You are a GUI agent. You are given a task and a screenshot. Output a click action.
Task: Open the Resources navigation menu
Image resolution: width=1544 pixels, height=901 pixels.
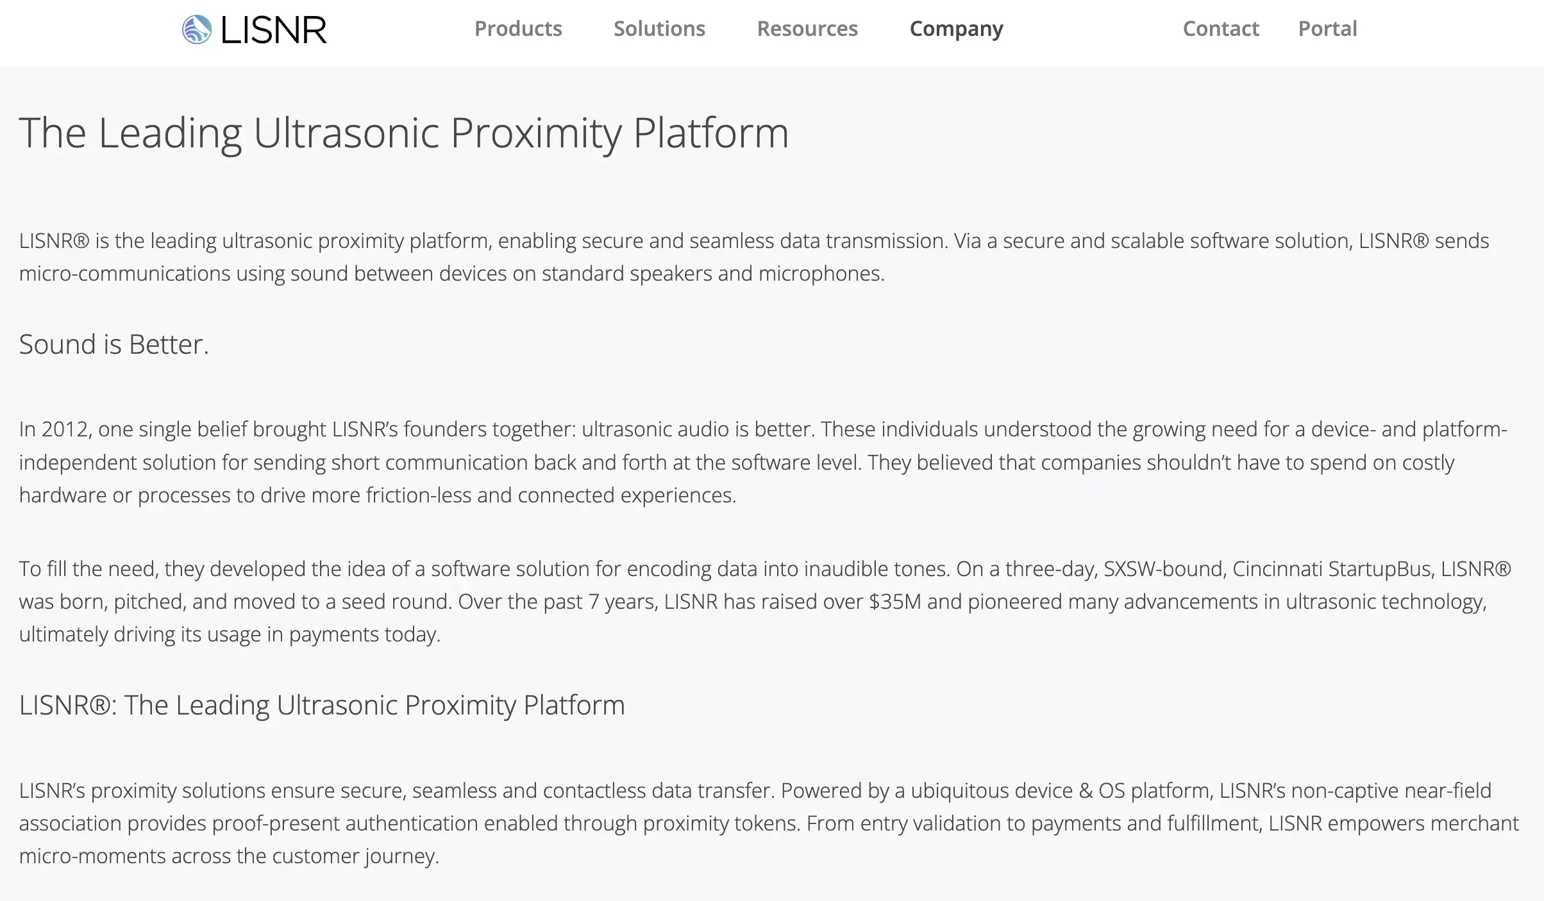tap(807, 29)
